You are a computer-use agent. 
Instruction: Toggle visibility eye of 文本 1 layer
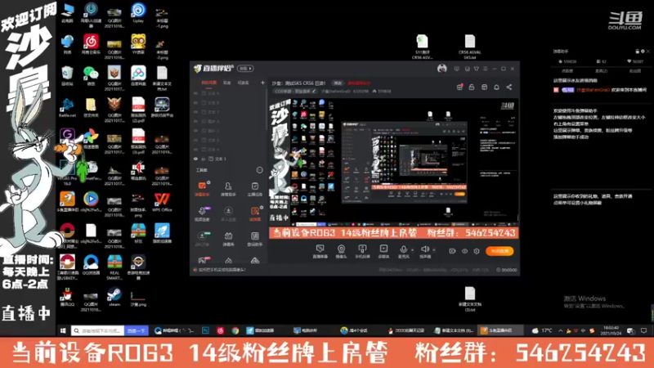(x=195, y=159)
